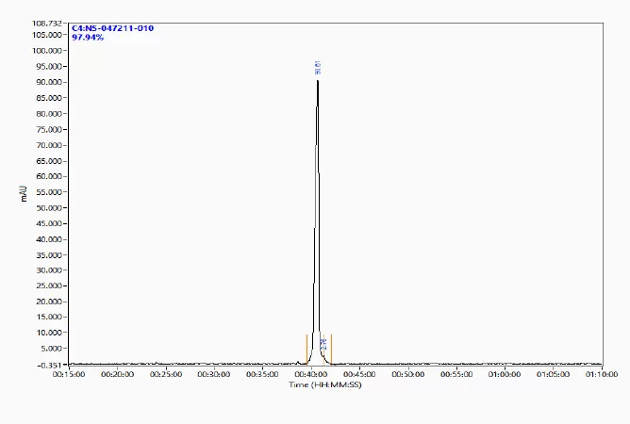Click x-axis tick 00:25:00
The image size is (630, 424).
click(x=166, y=374)
